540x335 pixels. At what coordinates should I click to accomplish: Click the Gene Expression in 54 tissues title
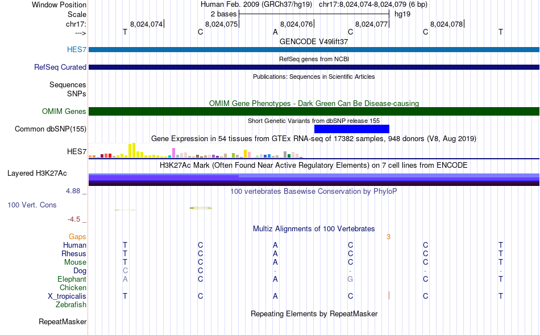tap(314, 139)
